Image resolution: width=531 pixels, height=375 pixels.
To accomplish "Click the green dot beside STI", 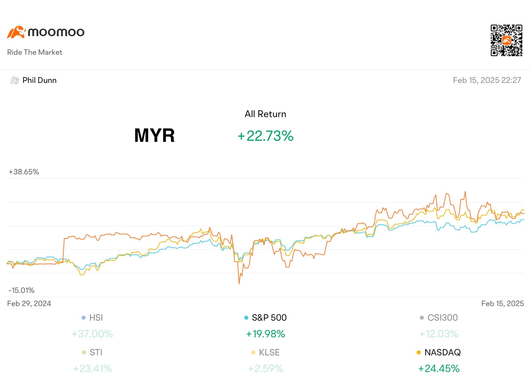I will pos(84,352).
